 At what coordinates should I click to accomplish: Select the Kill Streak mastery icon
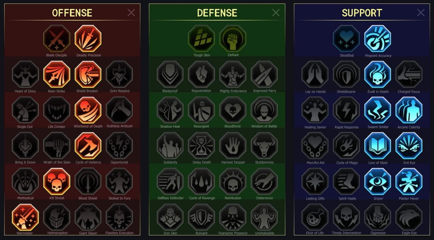[57, 181]
